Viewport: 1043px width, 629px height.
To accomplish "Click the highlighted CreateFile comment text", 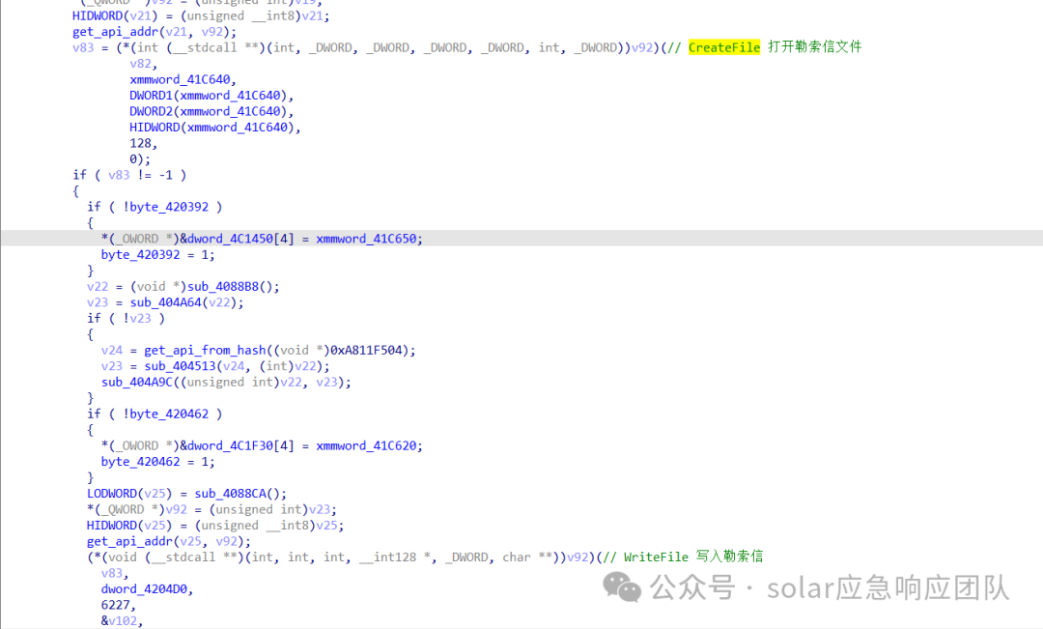I will pyautogui.click(x=723, y=47).
